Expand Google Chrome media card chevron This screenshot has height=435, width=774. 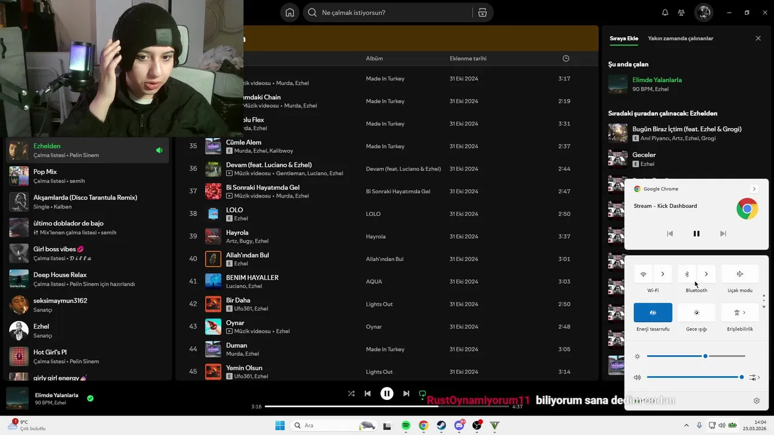coord(754,189)
